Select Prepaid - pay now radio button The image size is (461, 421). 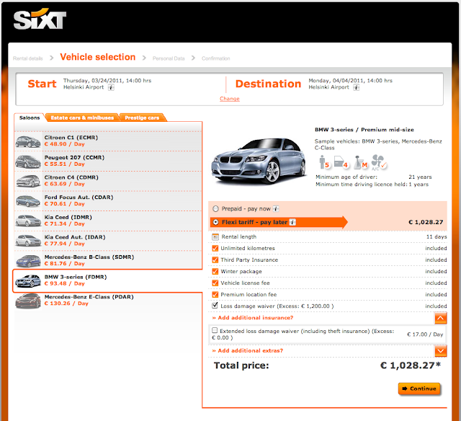pyautogui.click(x=215, y=208)
